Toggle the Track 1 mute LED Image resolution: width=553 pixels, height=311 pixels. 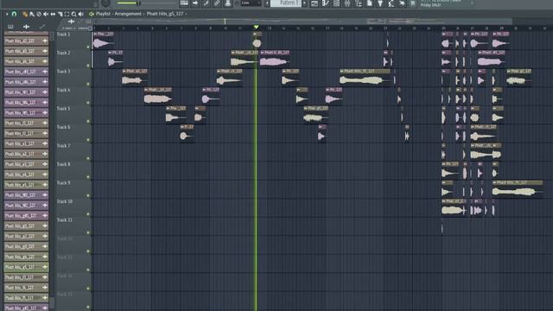pyautogui.click(x=88, y=47)
